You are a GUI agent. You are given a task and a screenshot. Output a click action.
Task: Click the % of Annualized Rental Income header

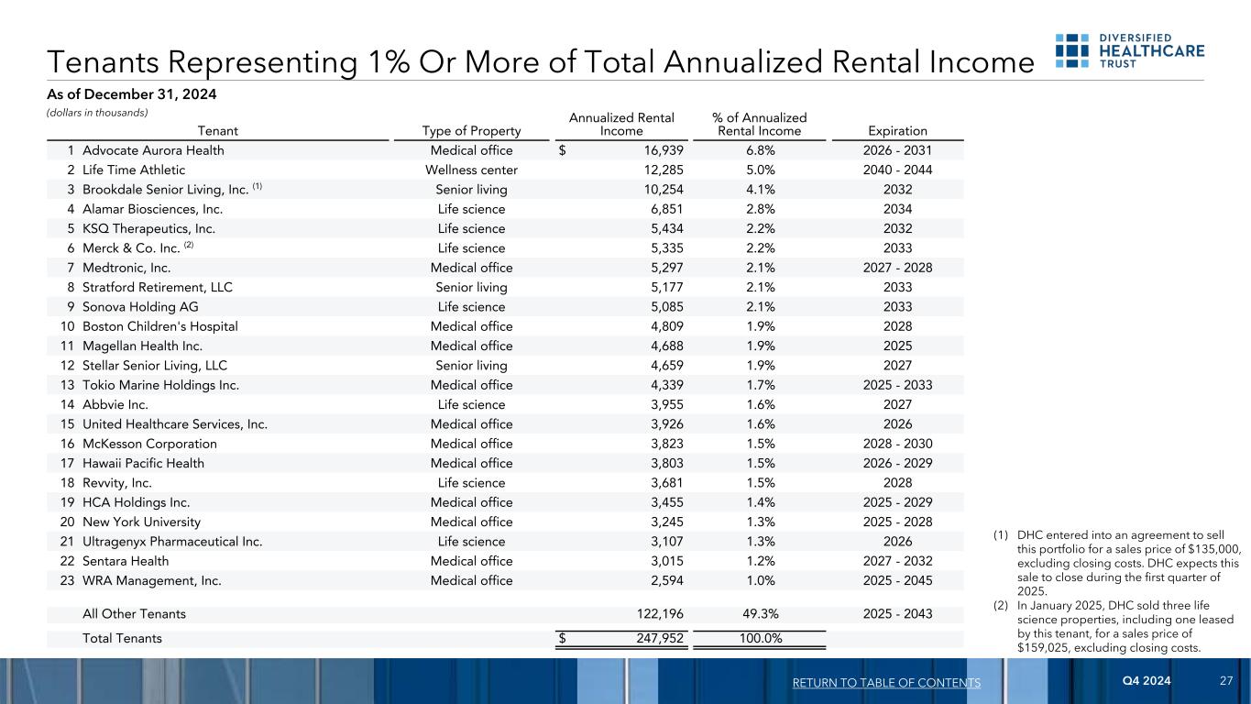(x=759, y=125)
